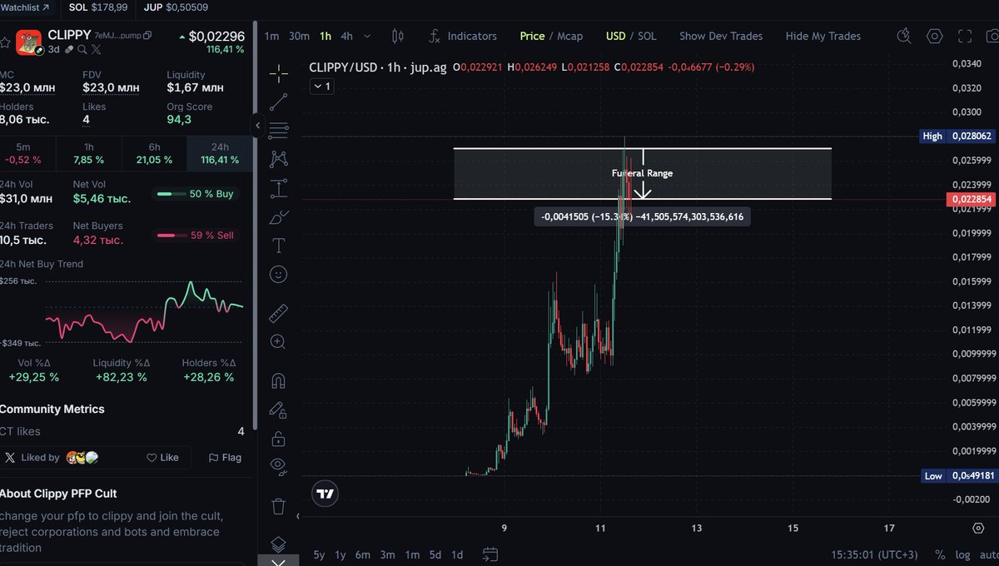Viewport: 999px width, 566px height.
Task: Toggle magnet mode for drawings
Action: tap(279, 381)
